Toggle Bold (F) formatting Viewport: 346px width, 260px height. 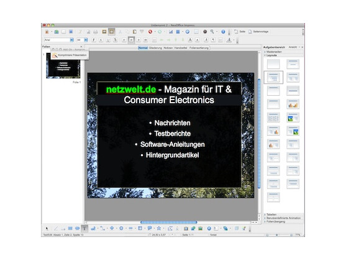94,40
